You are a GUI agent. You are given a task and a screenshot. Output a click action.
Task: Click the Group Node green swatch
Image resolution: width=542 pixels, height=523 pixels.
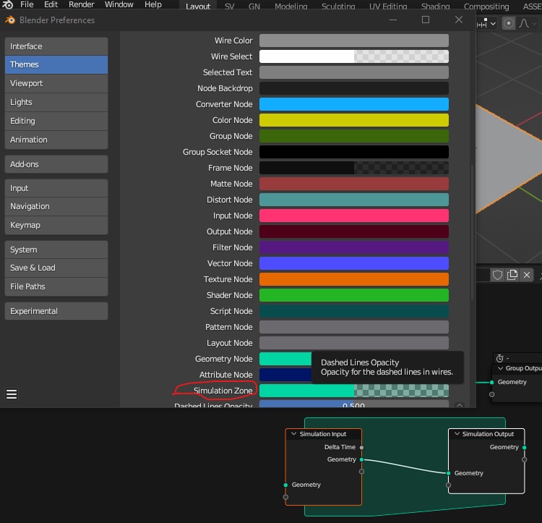tap(354, 136)
